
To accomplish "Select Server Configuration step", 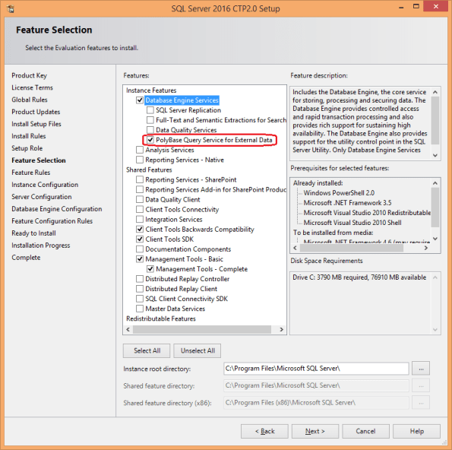I will tap(42, 197).
